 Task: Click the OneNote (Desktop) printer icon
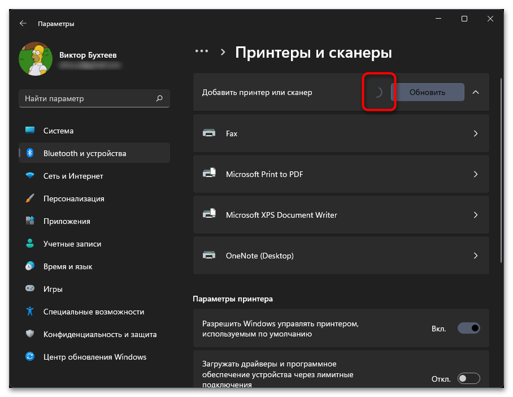209,255
